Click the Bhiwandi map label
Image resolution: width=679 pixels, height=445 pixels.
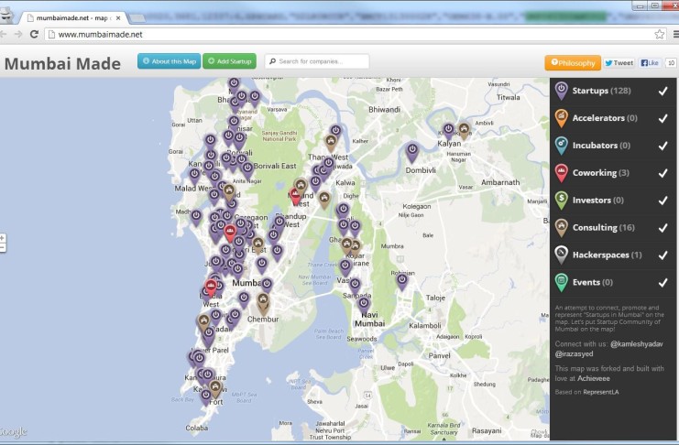[384, 110]
